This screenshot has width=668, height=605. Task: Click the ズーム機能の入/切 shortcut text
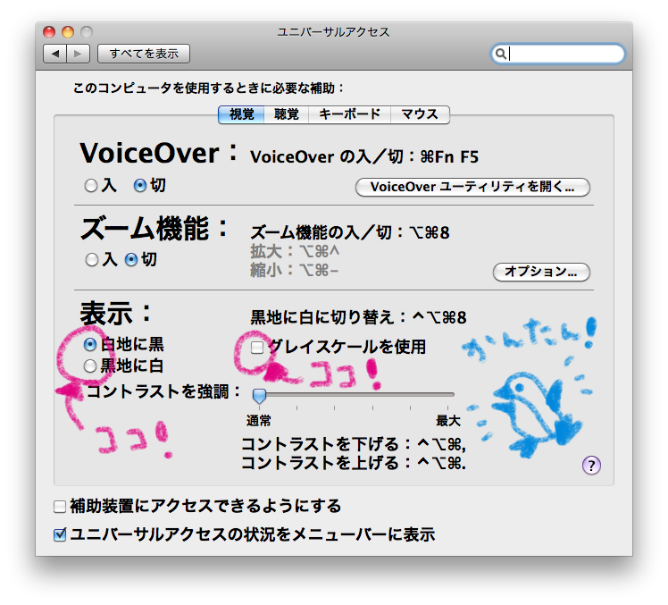pyautogui.click(x=350, y=232)
